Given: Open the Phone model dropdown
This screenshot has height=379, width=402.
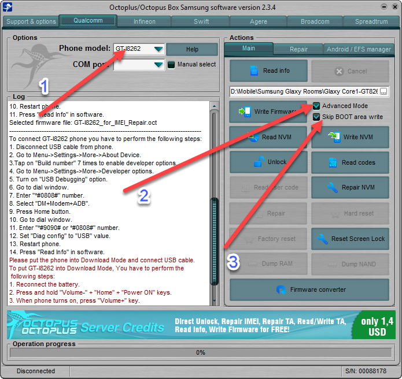Looking at the screenshot, I should coord(158,49).
